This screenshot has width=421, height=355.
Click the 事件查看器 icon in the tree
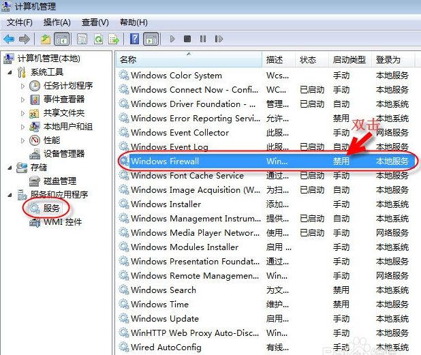coord(35,99)
